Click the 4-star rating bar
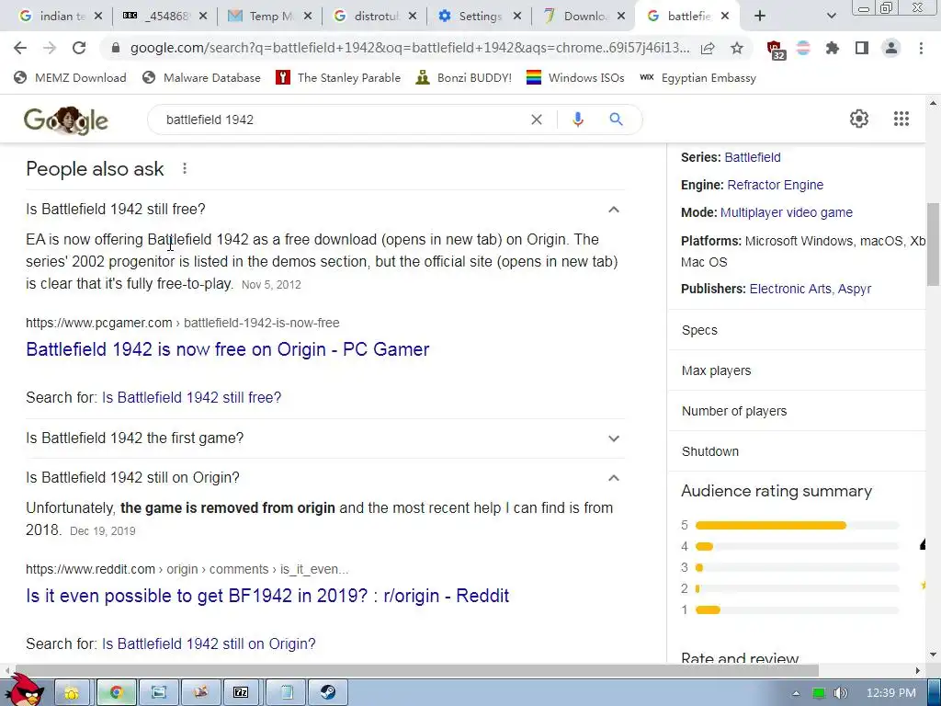The height and width of the screenshot is (706, 941). 797,546
